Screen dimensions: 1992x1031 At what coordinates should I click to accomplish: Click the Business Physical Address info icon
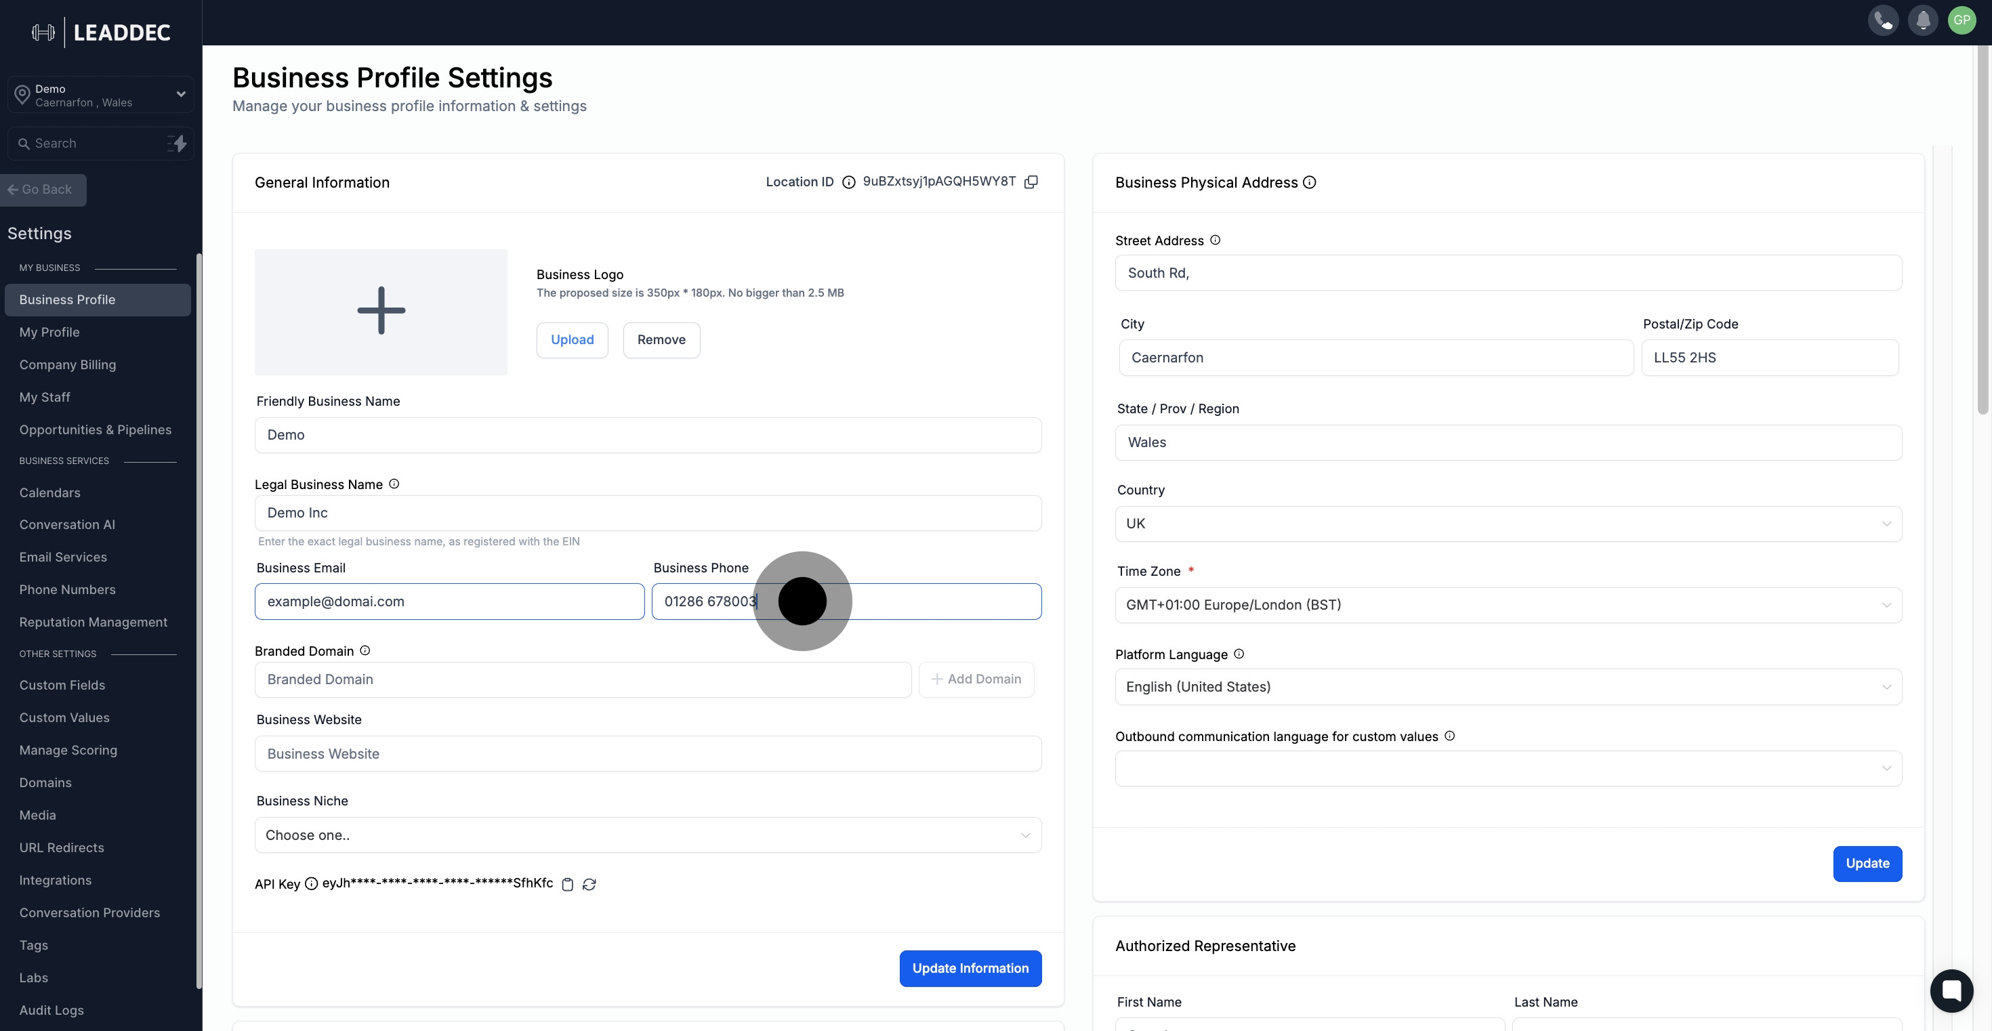coord(1309,182)
